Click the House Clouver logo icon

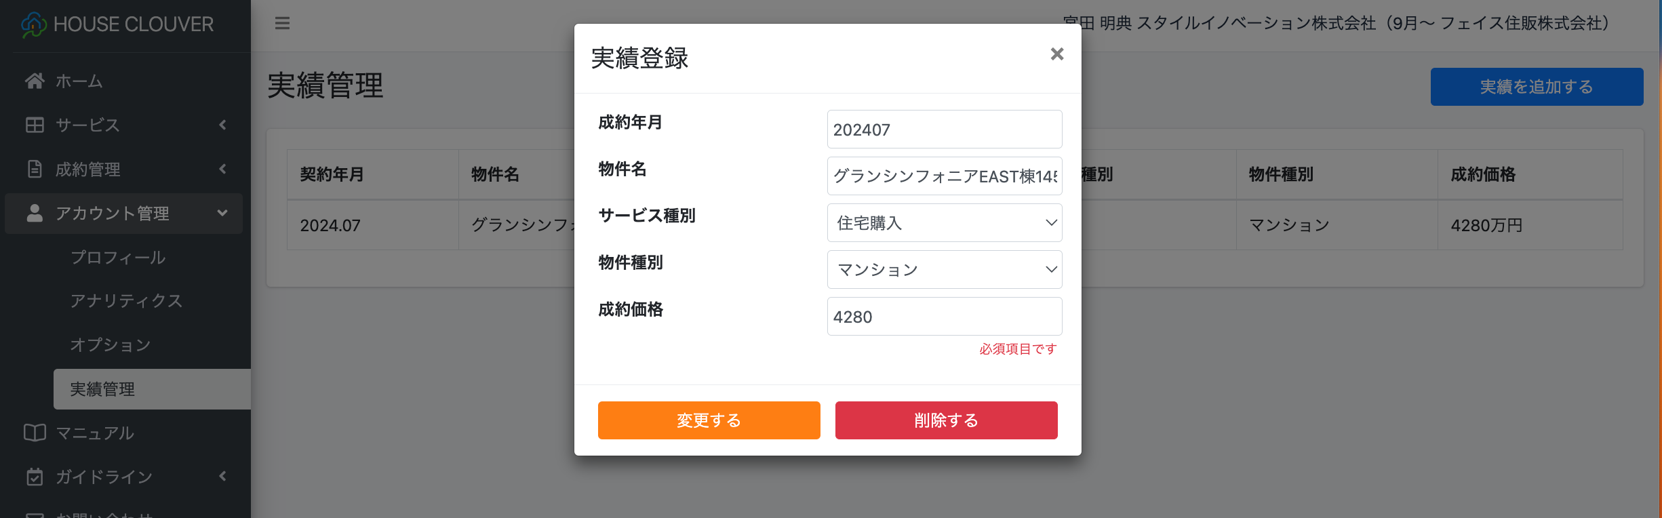[34, 25]
